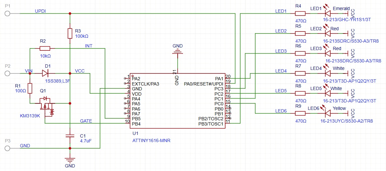Screen dimensions: 386x171
Task: Select resistor R7 symbol
Action: pos(300,73)
